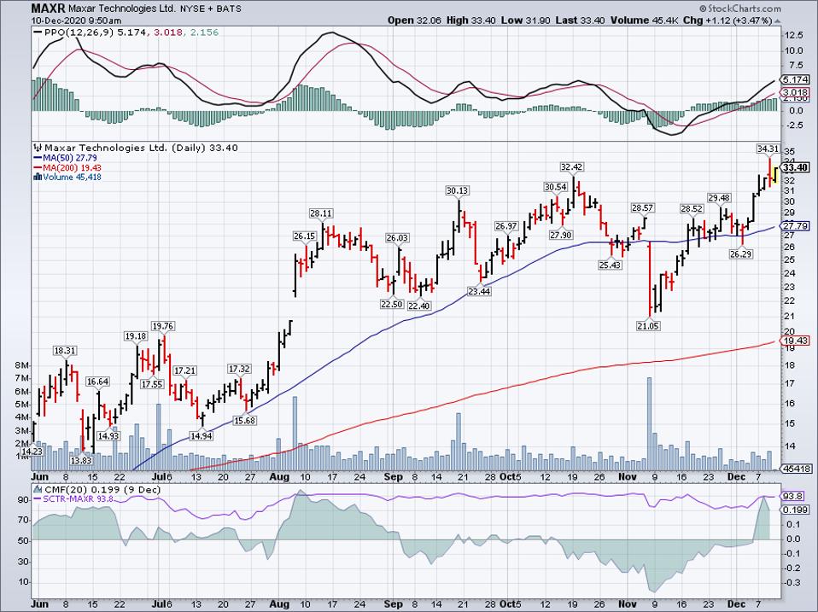Image resolution: width=818 pixels, height=612 pixels.
Task: Click the 5.174 PPO tag on right axis
Action: 797,79
